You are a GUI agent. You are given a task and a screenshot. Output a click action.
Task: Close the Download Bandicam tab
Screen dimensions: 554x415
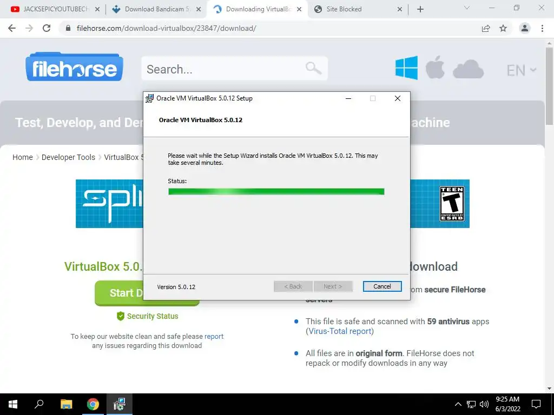199,10
